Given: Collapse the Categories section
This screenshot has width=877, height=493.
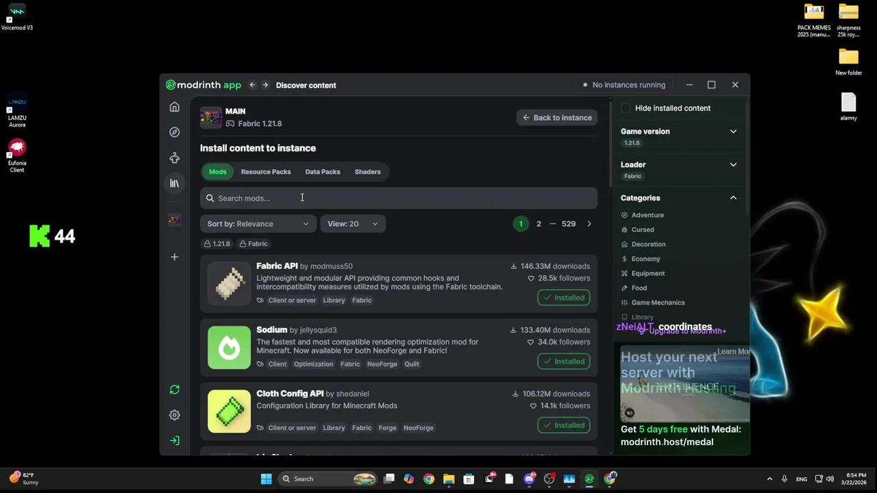Looking at the screenshot, I should pyautogui.click(x=732, y=198).
